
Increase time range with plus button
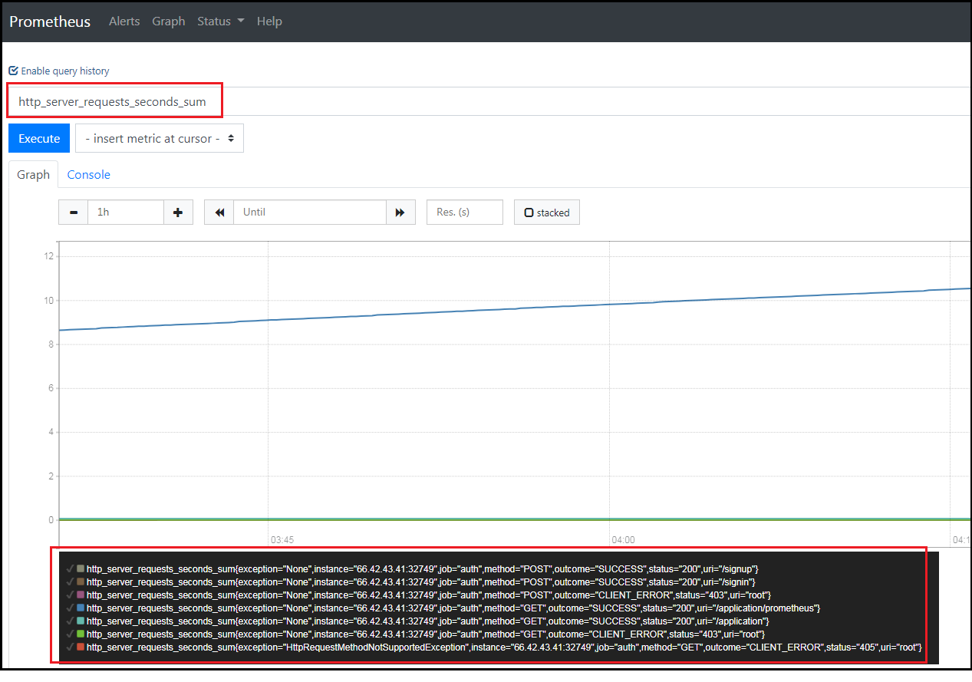178,213
